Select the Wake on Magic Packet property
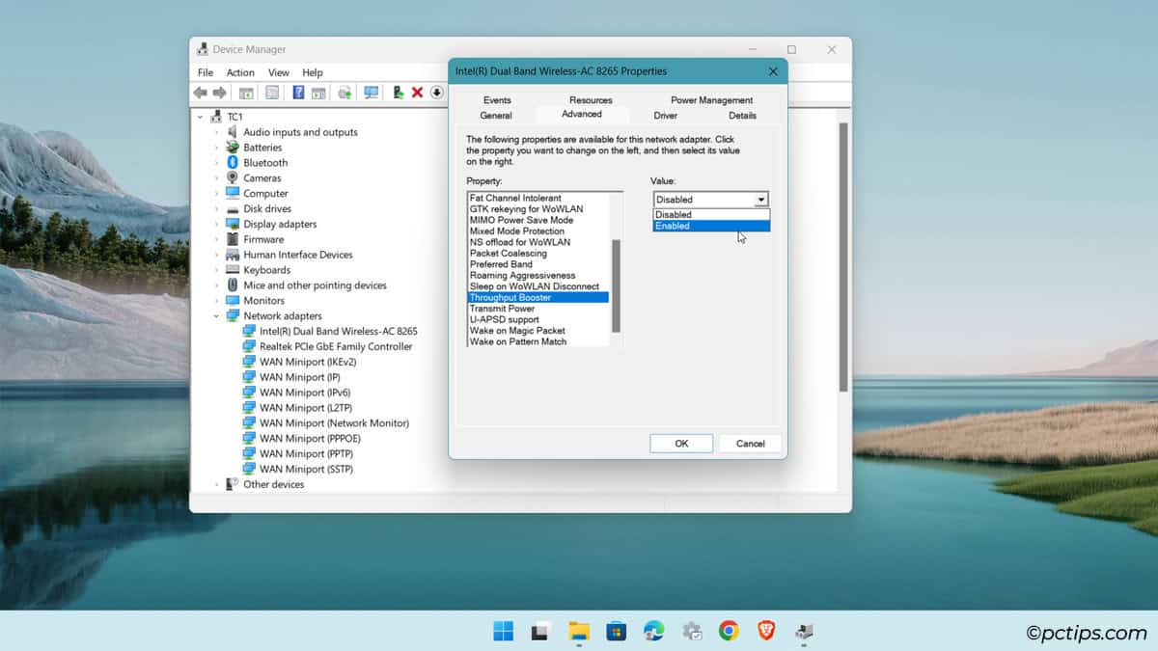 (516, 331)
